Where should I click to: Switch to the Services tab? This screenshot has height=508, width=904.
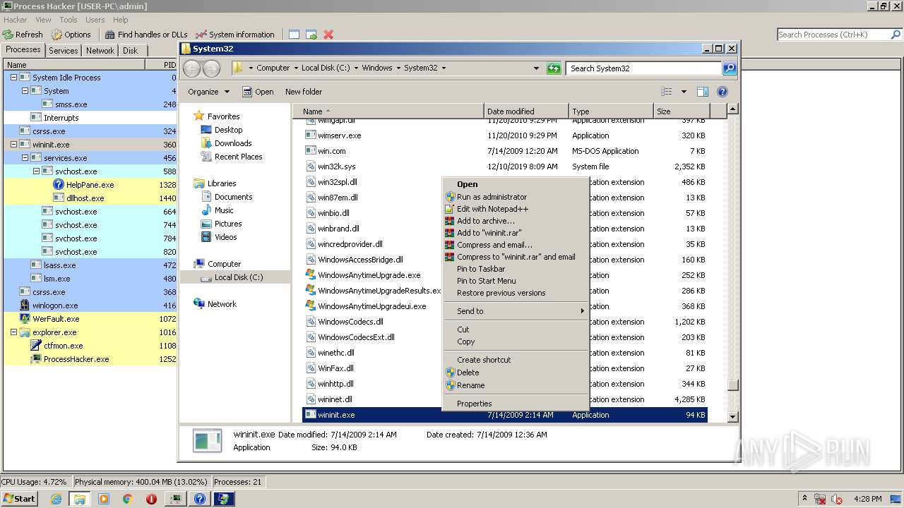pyautogui.click(x=64, y=51)
